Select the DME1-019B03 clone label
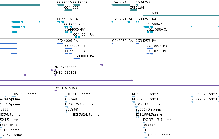 66,88
